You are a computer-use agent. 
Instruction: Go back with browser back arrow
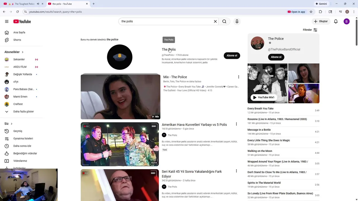pos(4,12)
